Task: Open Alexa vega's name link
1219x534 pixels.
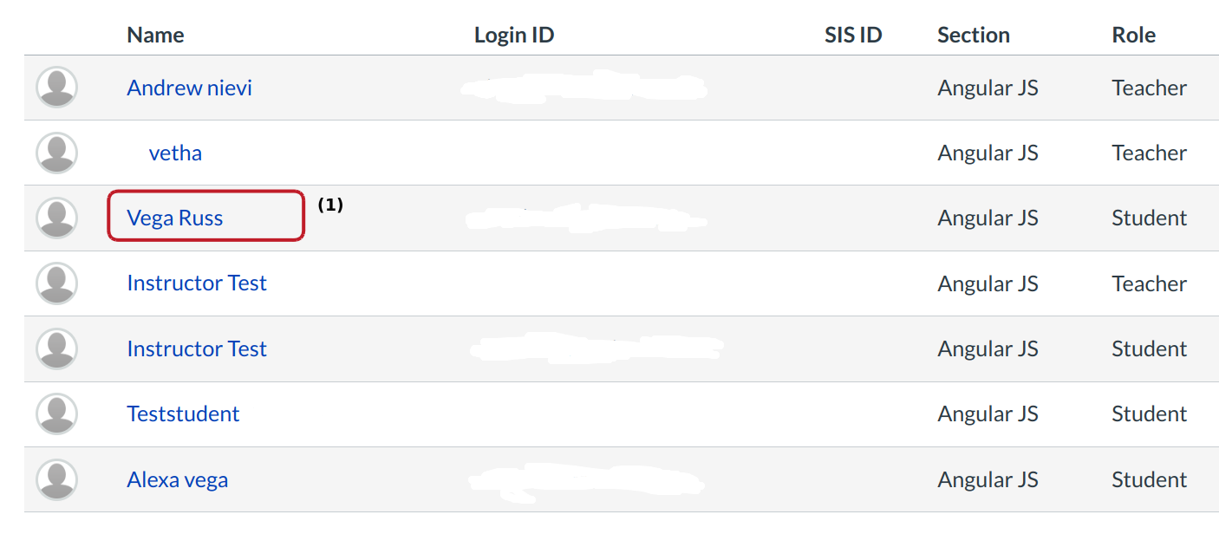Action: coord(177,479)
